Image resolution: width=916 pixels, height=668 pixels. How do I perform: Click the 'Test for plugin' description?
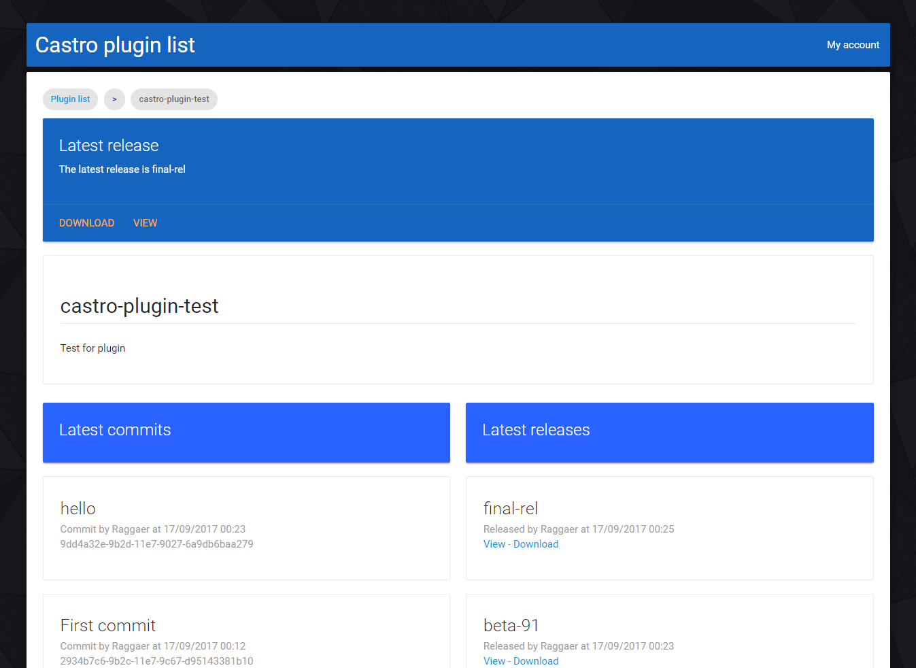tap(92, 348)
